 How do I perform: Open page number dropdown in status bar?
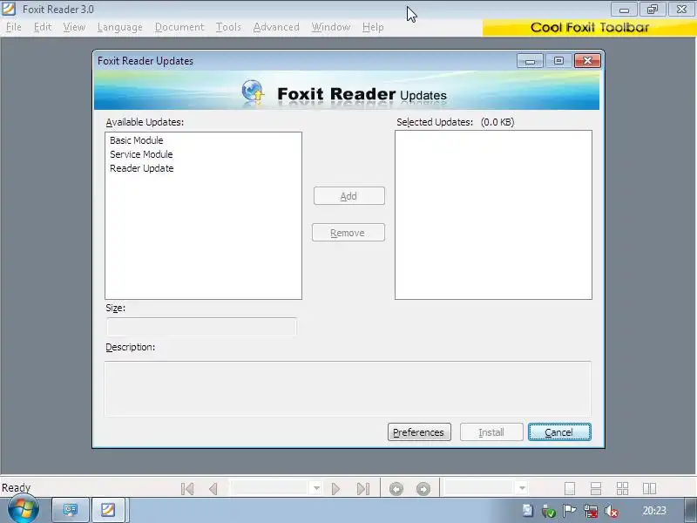point(316,488)
